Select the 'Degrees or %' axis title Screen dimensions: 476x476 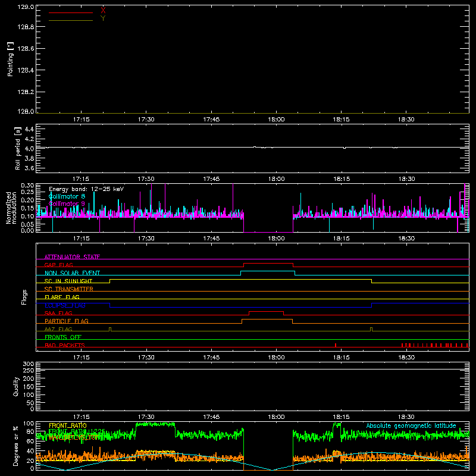[16, 446]
